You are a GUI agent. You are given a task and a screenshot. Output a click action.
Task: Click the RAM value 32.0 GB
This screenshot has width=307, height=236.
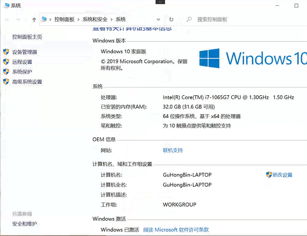189,107
